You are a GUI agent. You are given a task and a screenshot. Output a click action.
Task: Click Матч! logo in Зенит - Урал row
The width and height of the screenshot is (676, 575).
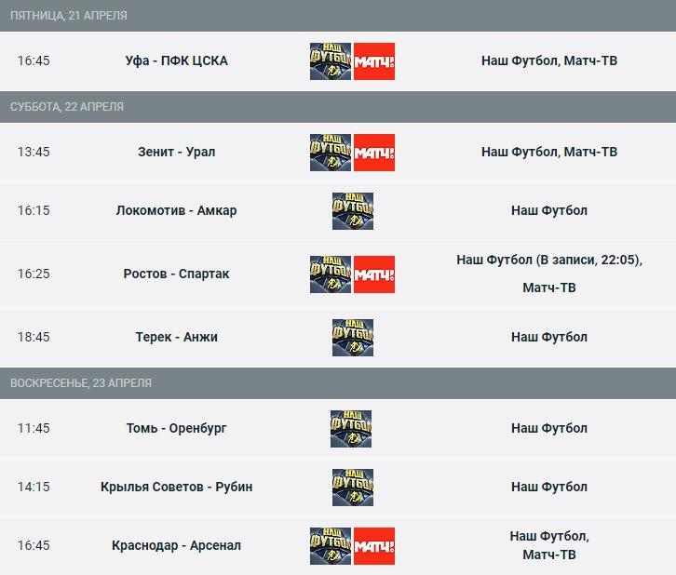coord(374,152)
